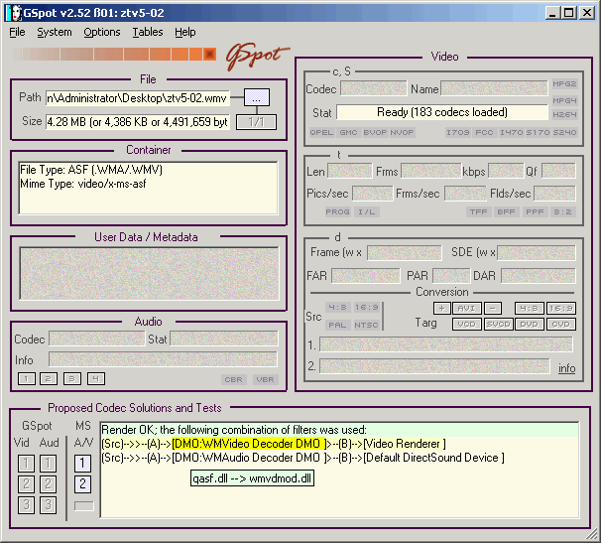Image resolution: width=601 pixels, height=543 pixels.
Task: Click the Src 4:3 indicator
Action: 337,308
